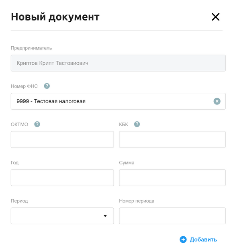Image resolution: width=233 pixels, height=252 pixels.
Task: Open help tooltip for Номер ФНС
Action: tap(47, 86)
